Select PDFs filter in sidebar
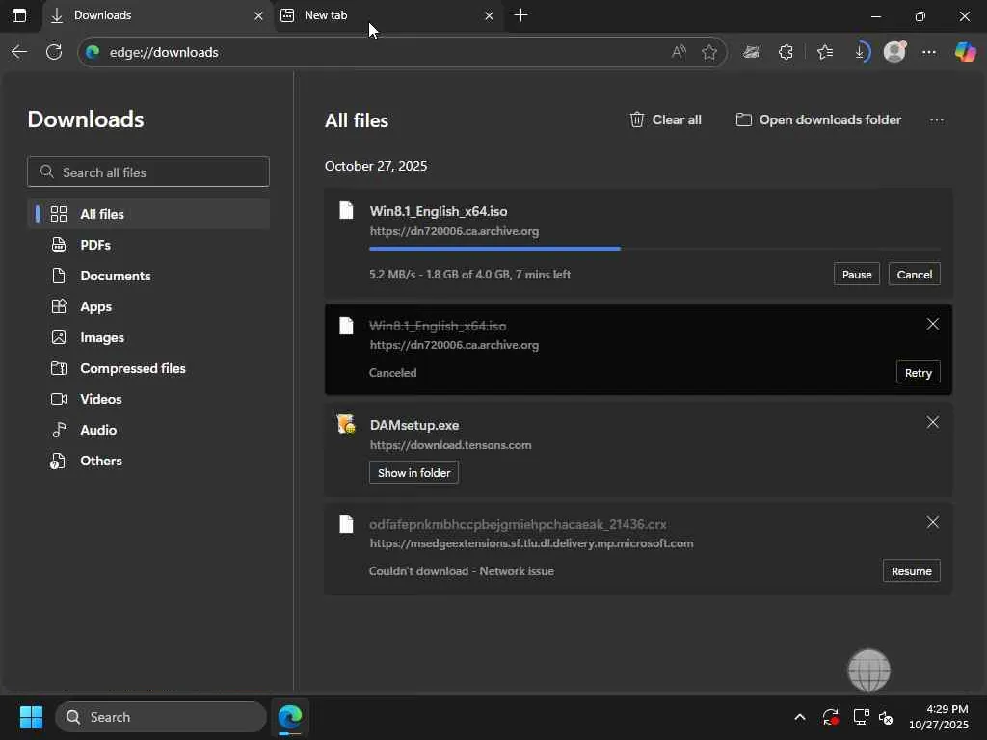987x740 pixels. tap(95, 245)
